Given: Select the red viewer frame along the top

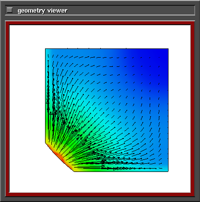Looking at the screenshot, I should [x=100, y=23].
